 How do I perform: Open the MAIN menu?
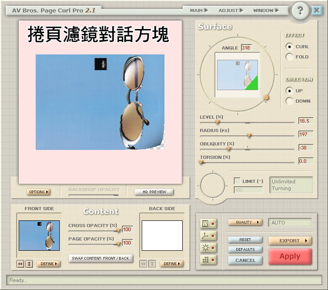click(199, 10)
